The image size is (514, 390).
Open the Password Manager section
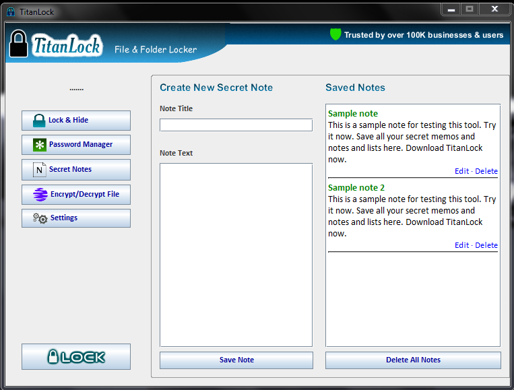[x=76, y=145]
